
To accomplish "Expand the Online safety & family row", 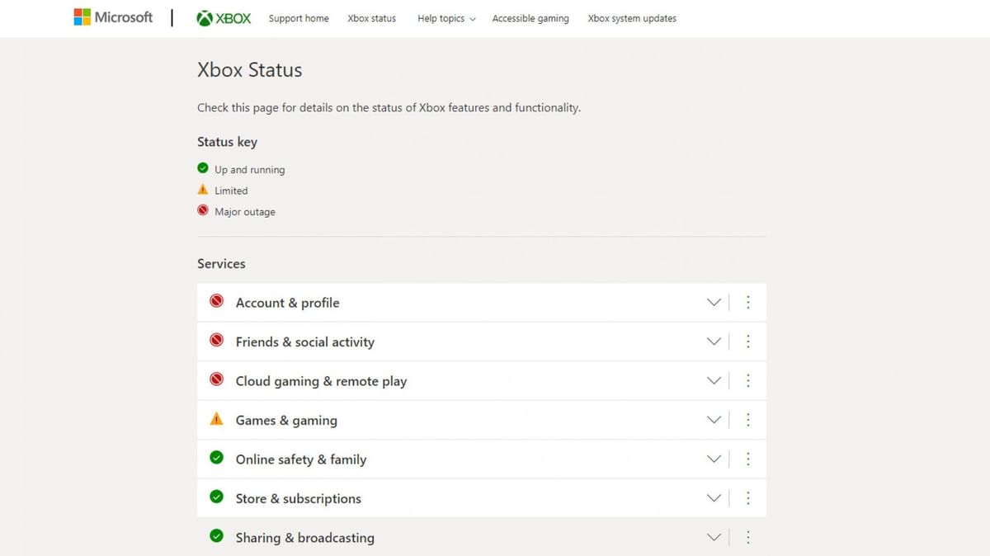I will (714, 459).
